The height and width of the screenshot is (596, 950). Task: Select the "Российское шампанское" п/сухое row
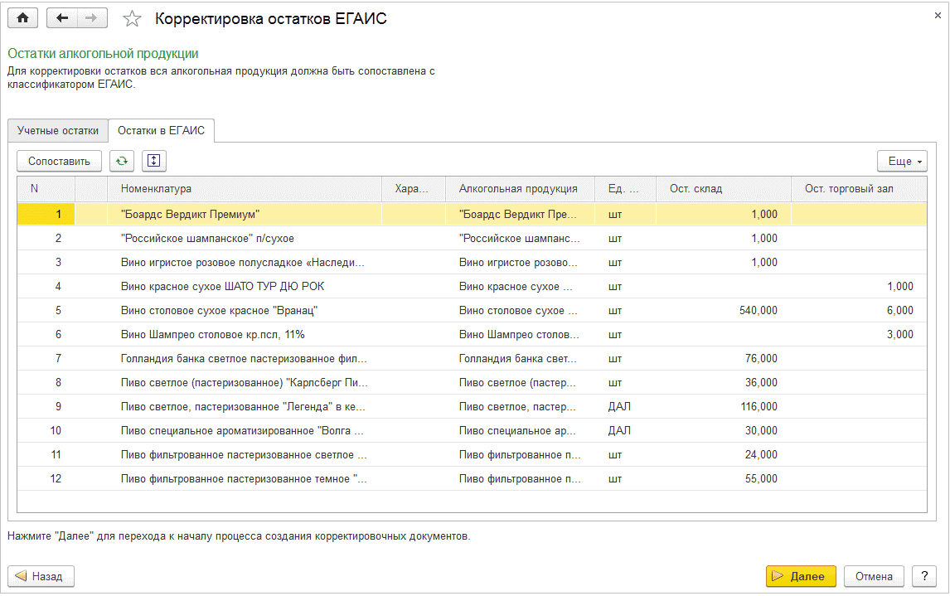pyautogui.click(x=207, y=239)
